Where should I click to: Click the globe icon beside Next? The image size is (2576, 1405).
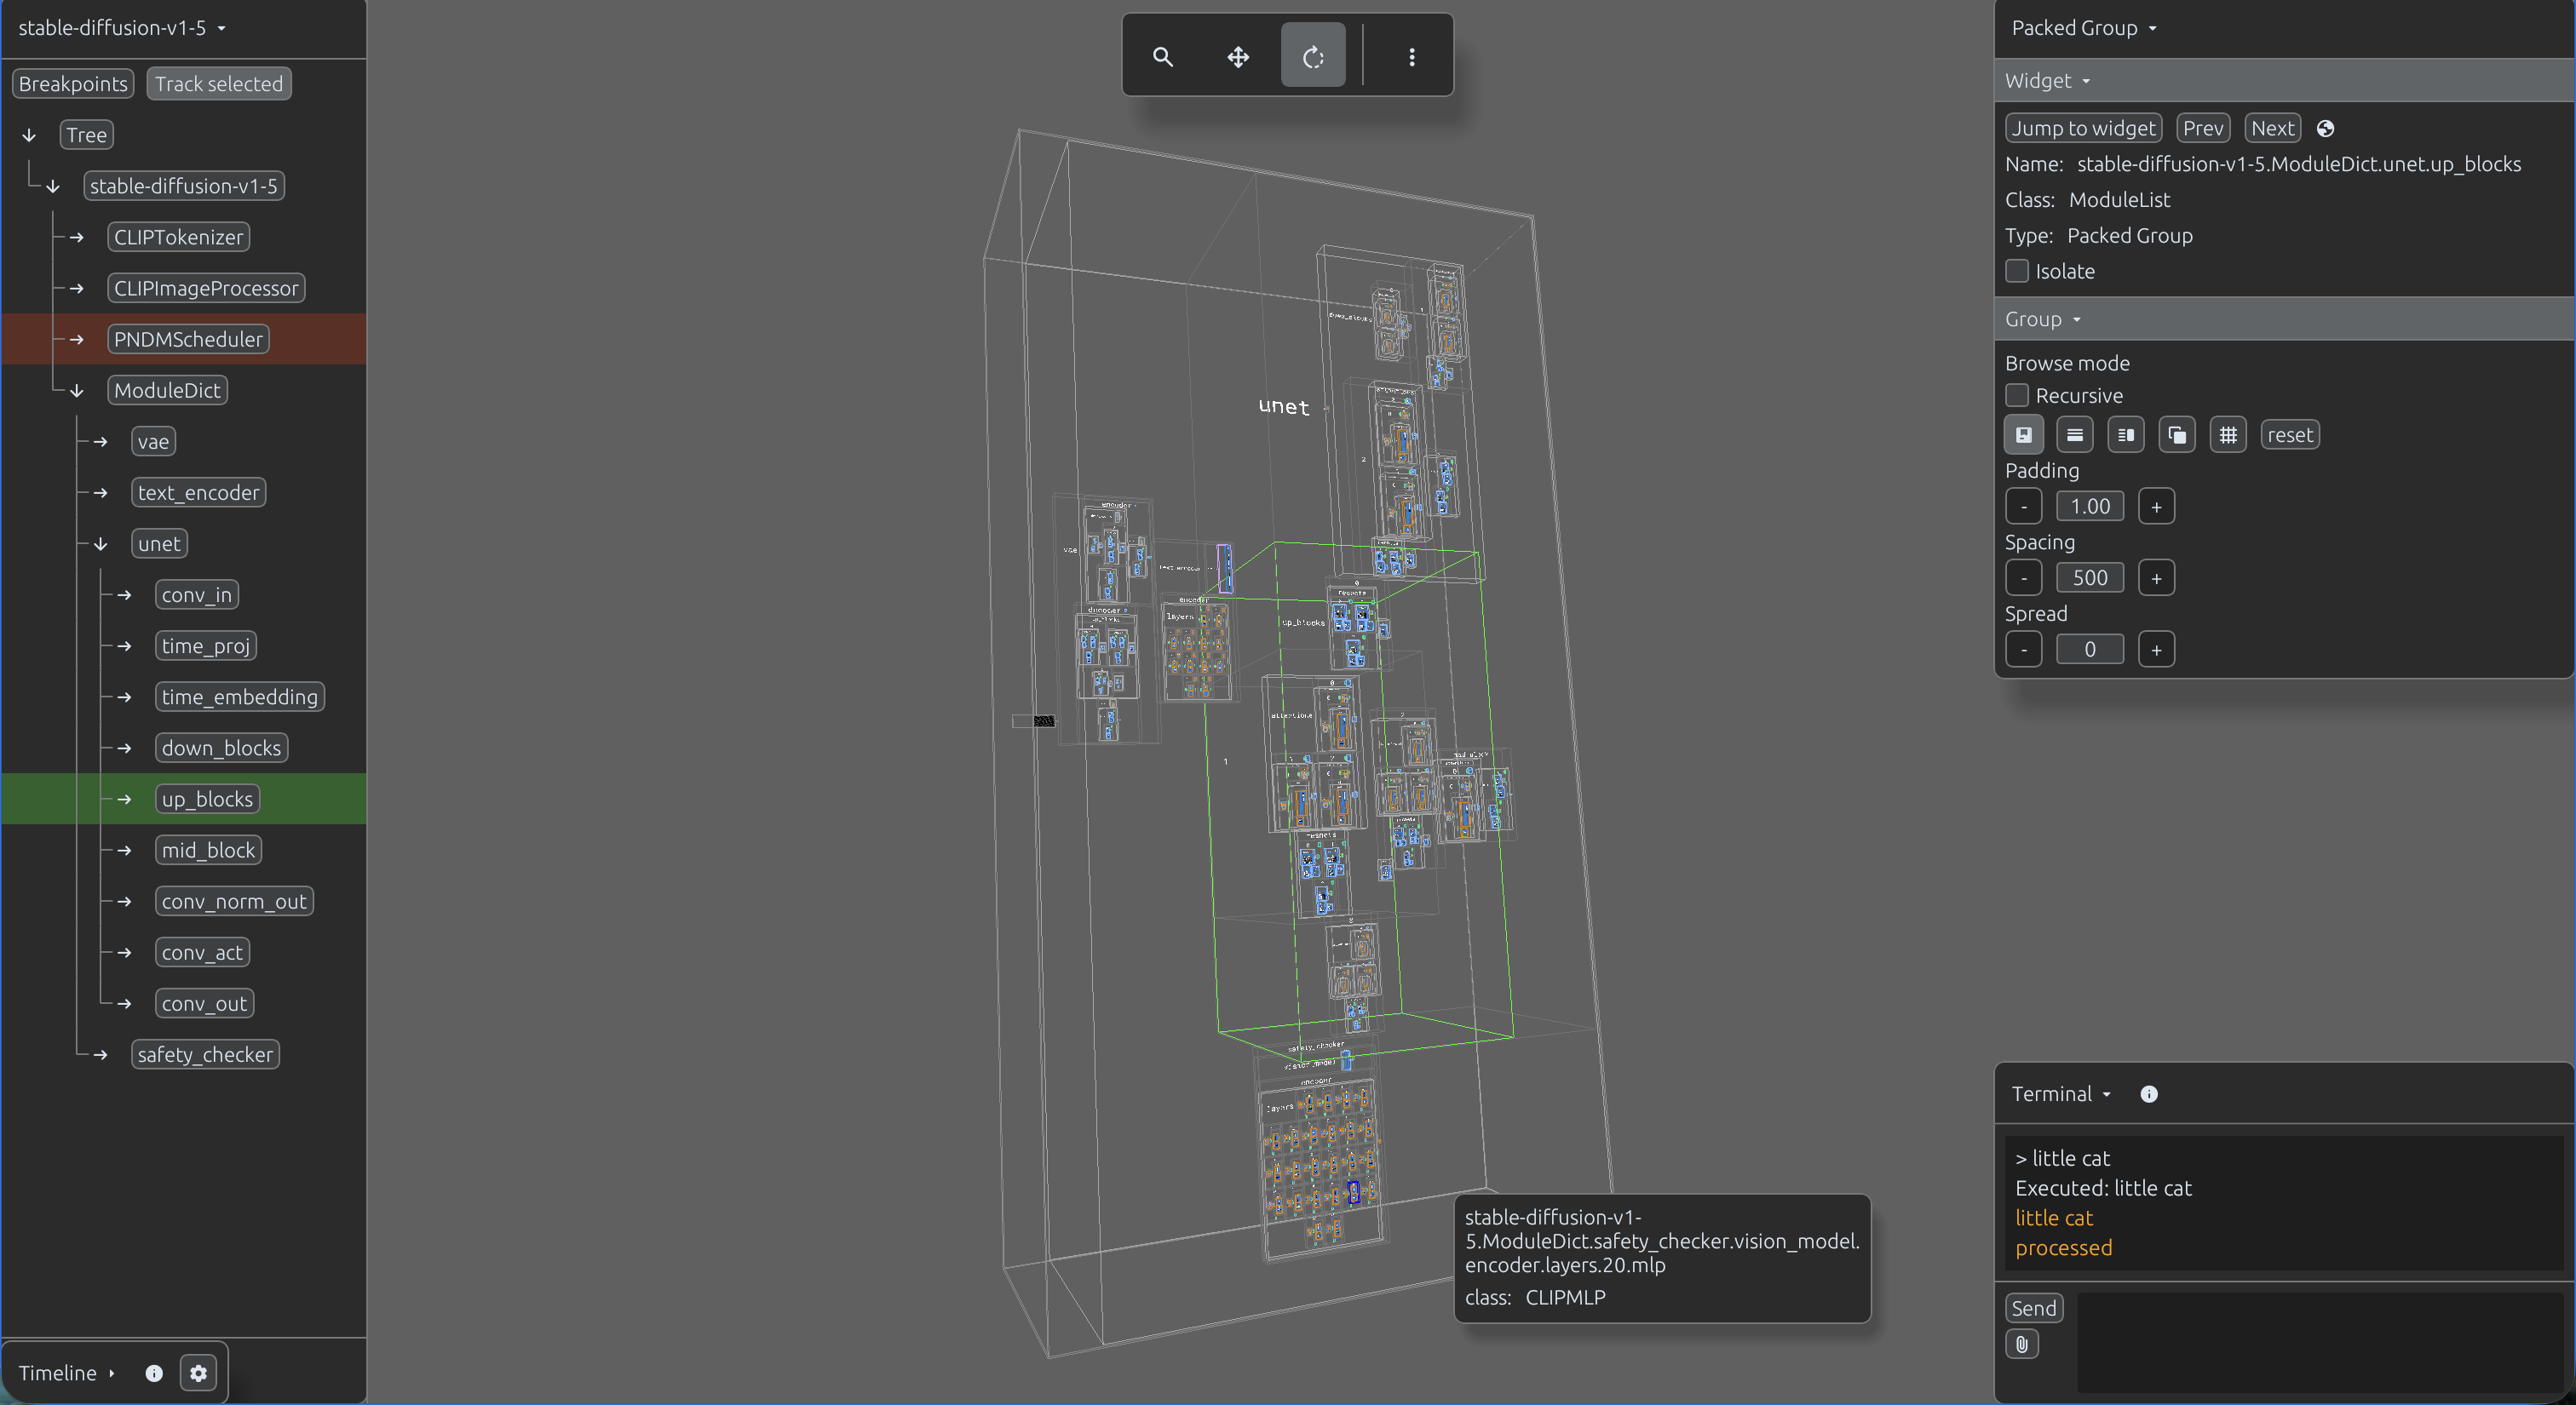[2325, 129]
